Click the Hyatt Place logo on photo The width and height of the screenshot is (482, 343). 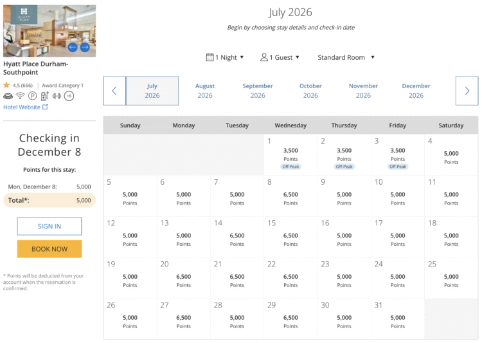24,14
